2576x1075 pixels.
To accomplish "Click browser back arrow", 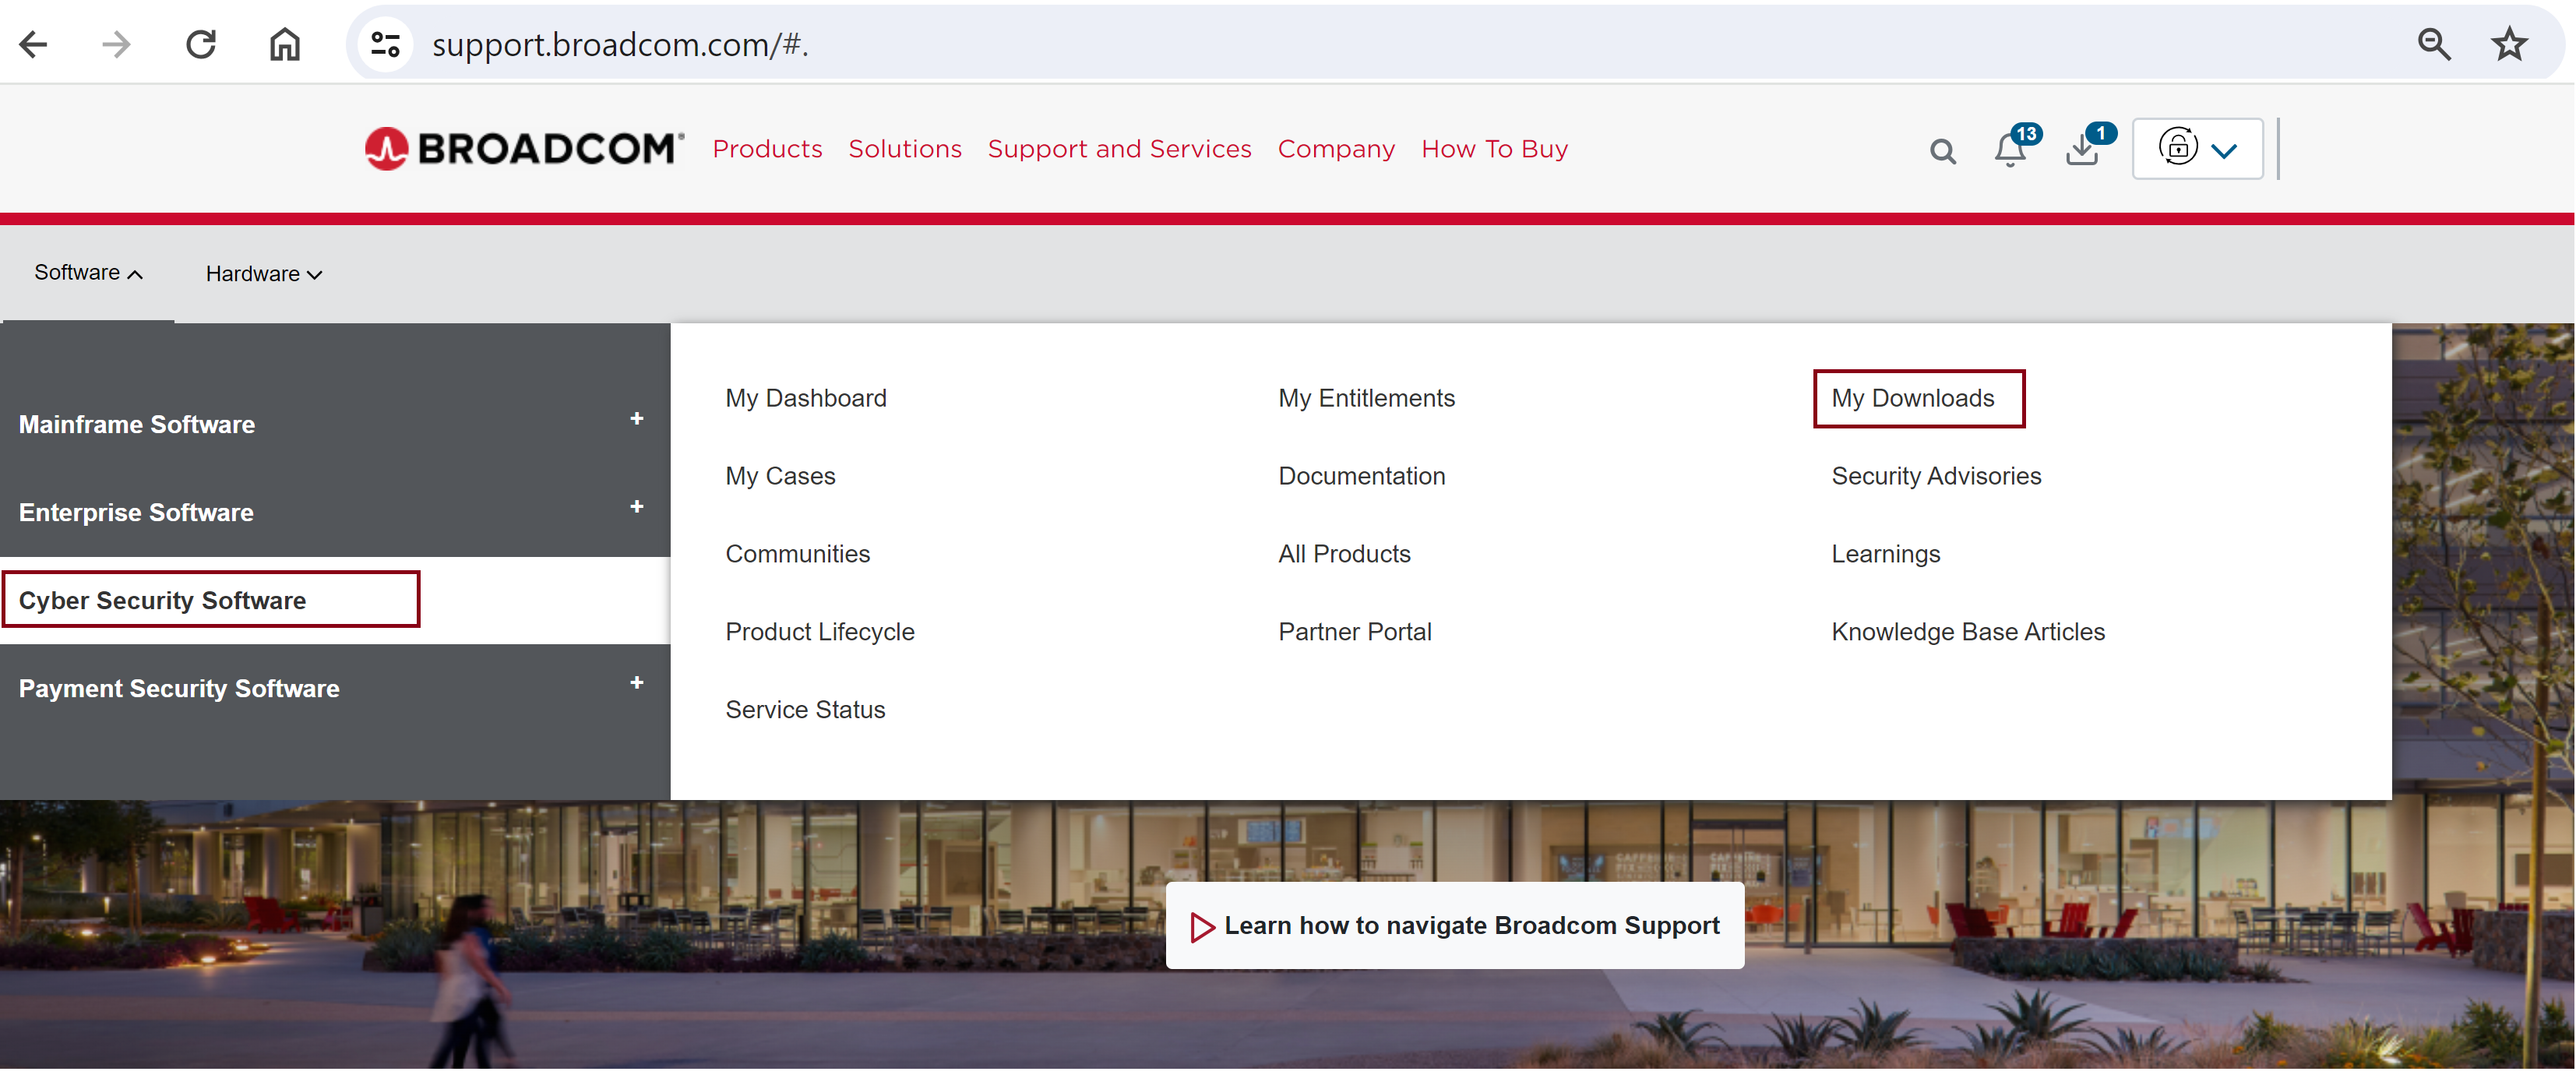I will coord(34,44).
